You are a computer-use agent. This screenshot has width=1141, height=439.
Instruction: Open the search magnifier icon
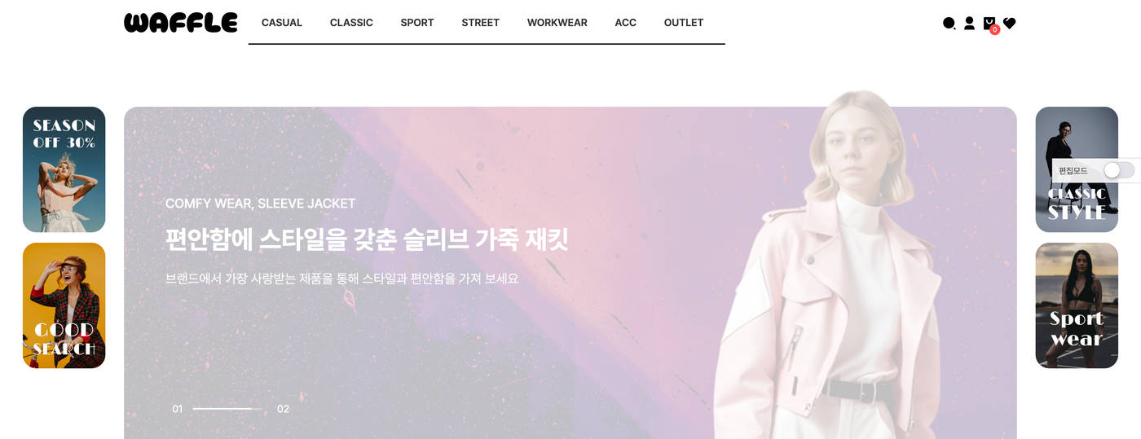[x=949, y=24]
